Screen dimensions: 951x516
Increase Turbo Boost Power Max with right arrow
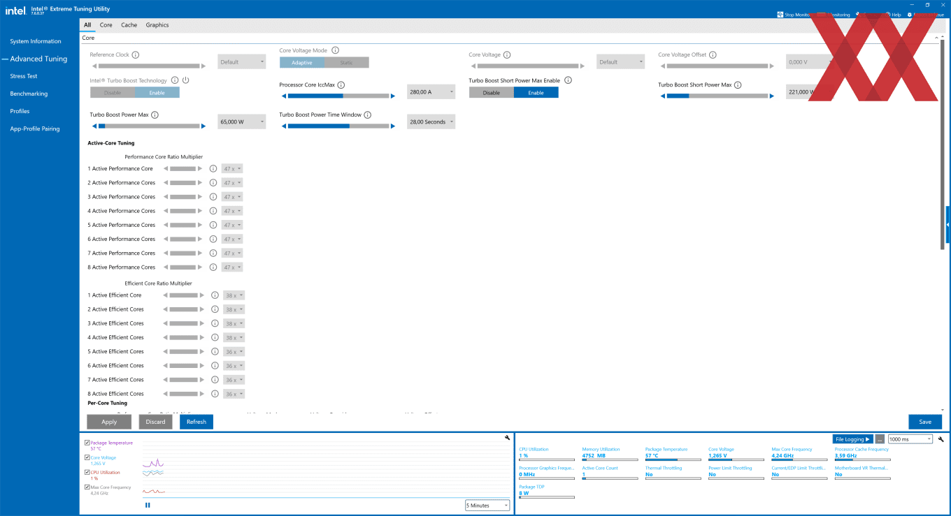204,126
